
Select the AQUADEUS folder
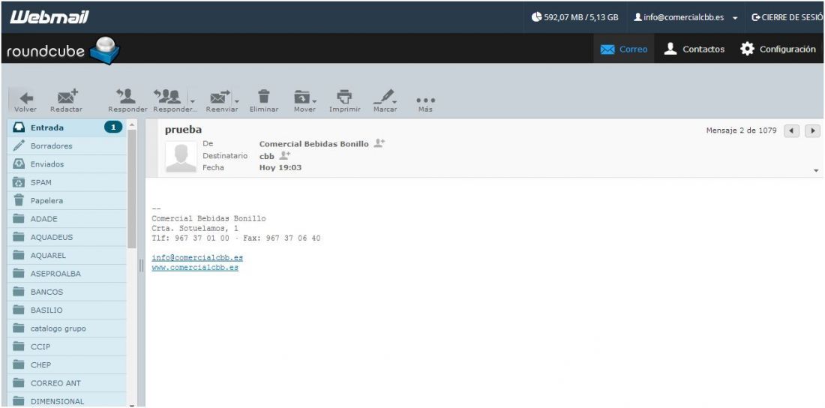pos(67,238)
